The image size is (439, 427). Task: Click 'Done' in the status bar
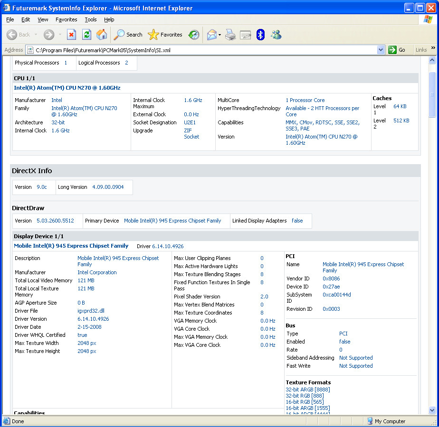click(18, 421)
